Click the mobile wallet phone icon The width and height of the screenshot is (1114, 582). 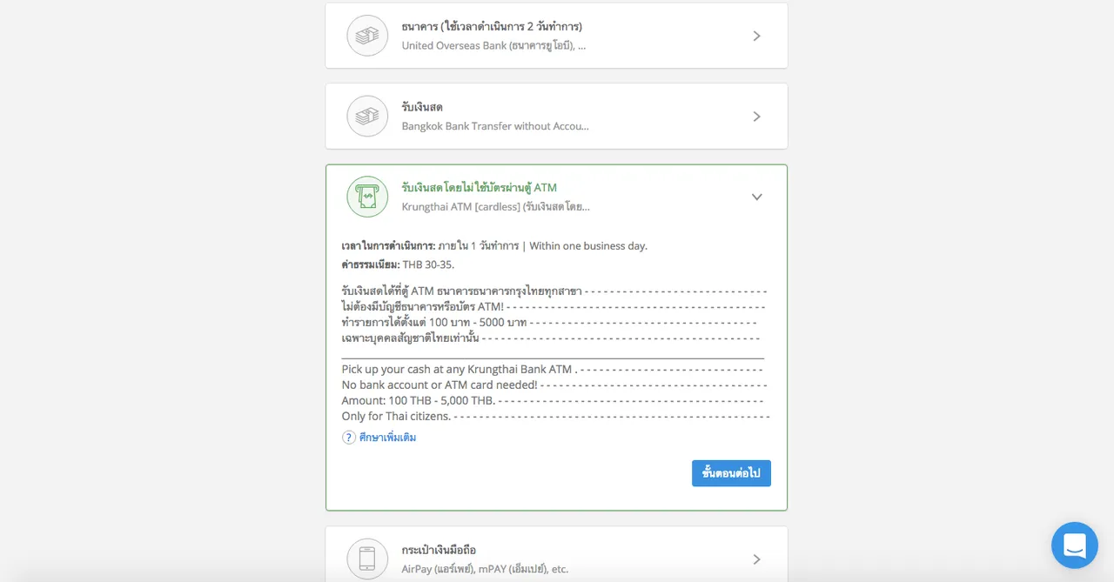pos(367,559)
